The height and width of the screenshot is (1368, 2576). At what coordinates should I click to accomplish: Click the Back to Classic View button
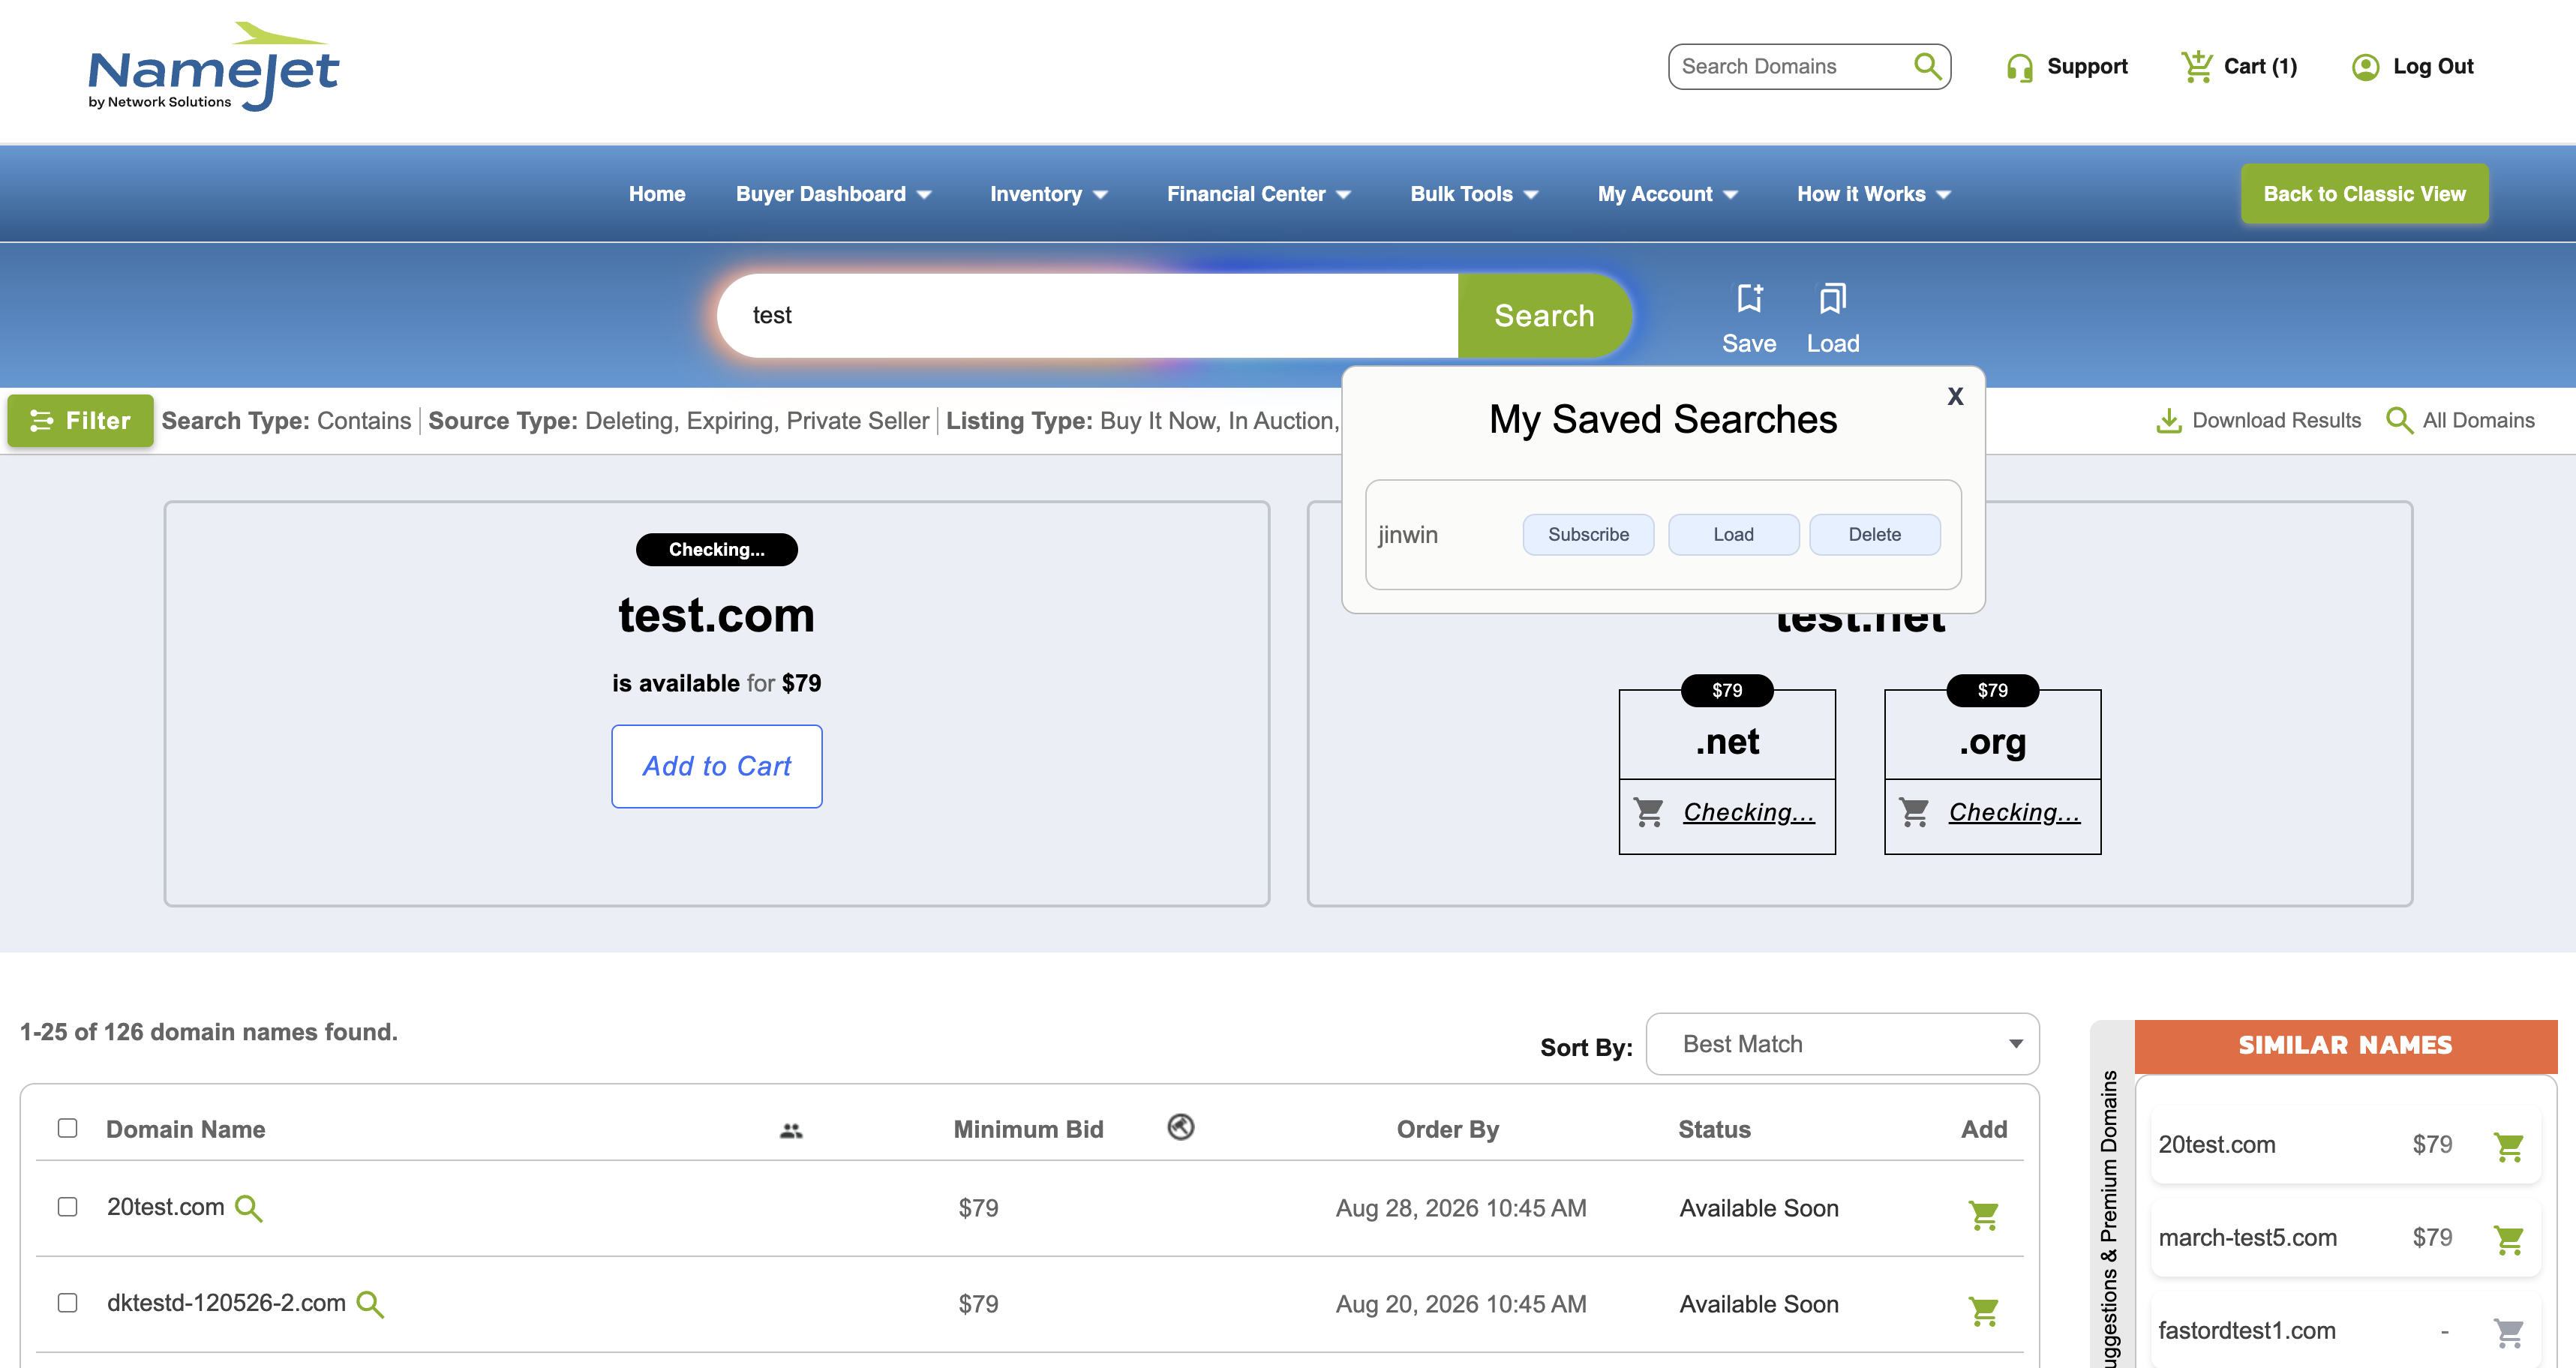pyautogui.click(x=2364, y=194)
